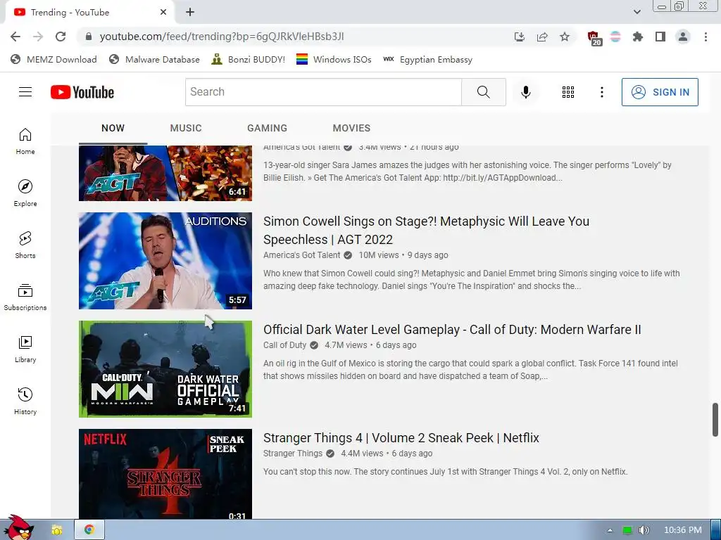Image resolution: width=721 pixels, height=540 pixels.
Task: Open the YouTube hamburger guide menu
Action: pos(25,92)
